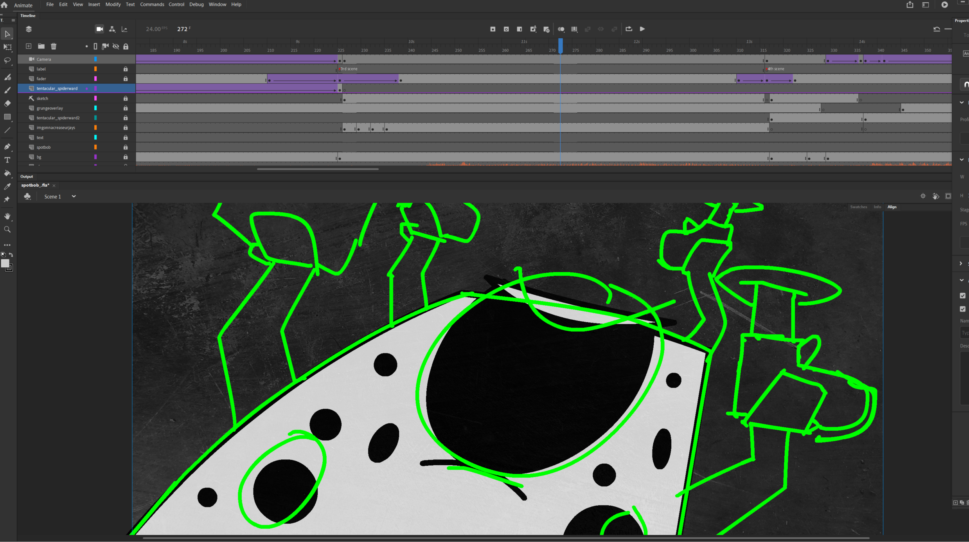Image resolution: width=969 pixels, height=542 pixels.
Task: Select the Classic Brush tool
Action: point(7,90)
